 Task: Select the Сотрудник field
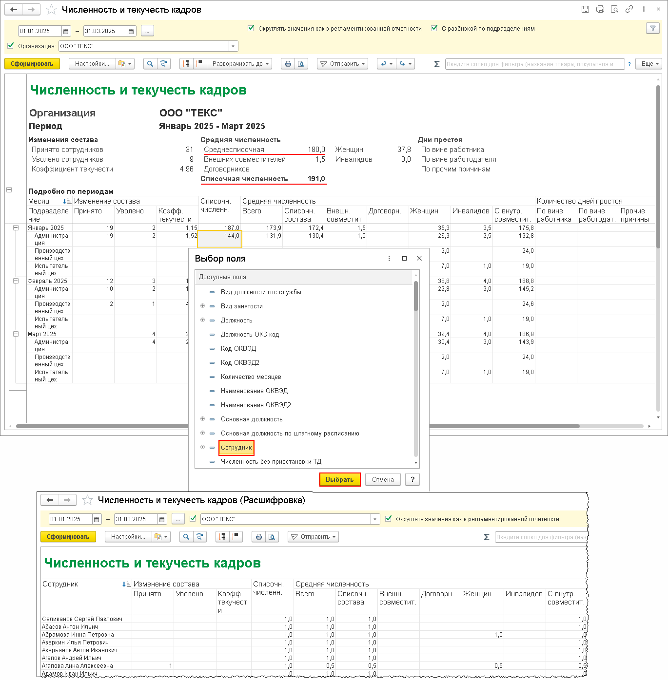tap(236, 448)
